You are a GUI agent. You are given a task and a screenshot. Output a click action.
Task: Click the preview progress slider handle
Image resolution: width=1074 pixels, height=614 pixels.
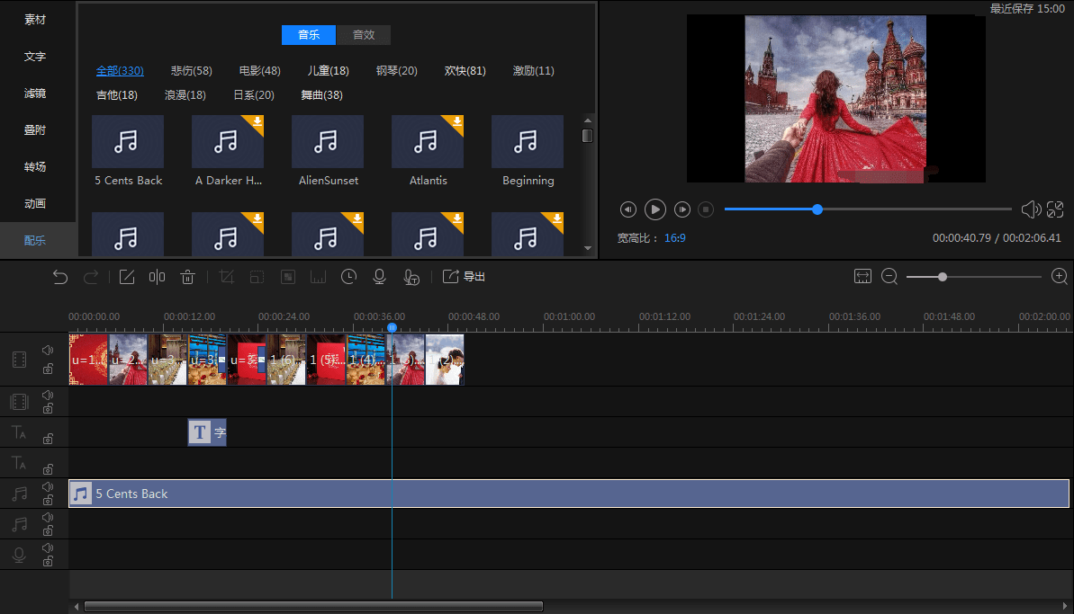coord(817,209)
